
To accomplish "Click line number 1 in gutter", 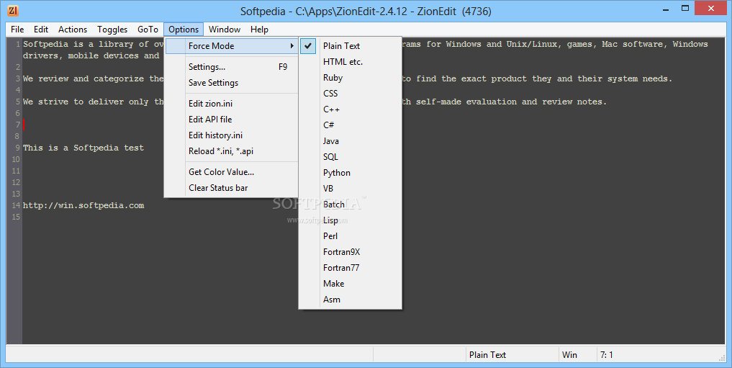I will click(18, 45).
